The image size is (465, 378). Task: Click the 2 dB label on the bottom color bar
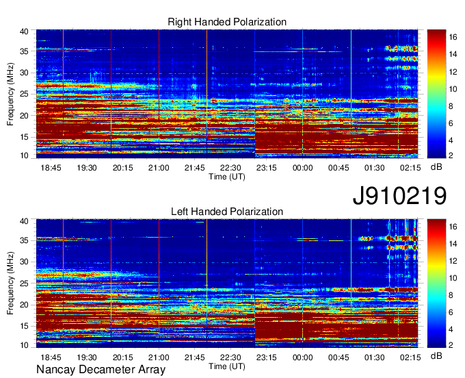pyautogui.click(x=451, y=344)
